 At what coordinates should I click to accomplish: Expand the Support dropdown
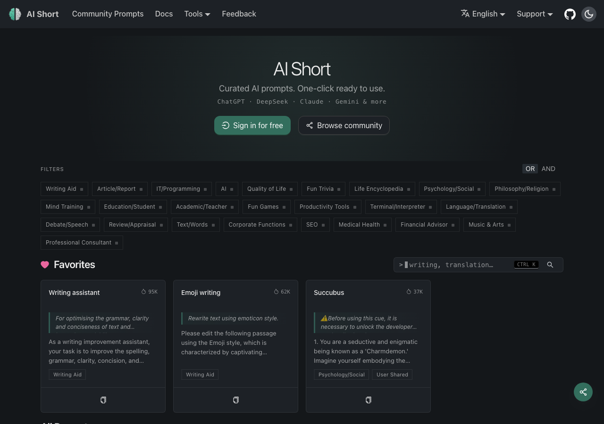(x=535, y=14)
